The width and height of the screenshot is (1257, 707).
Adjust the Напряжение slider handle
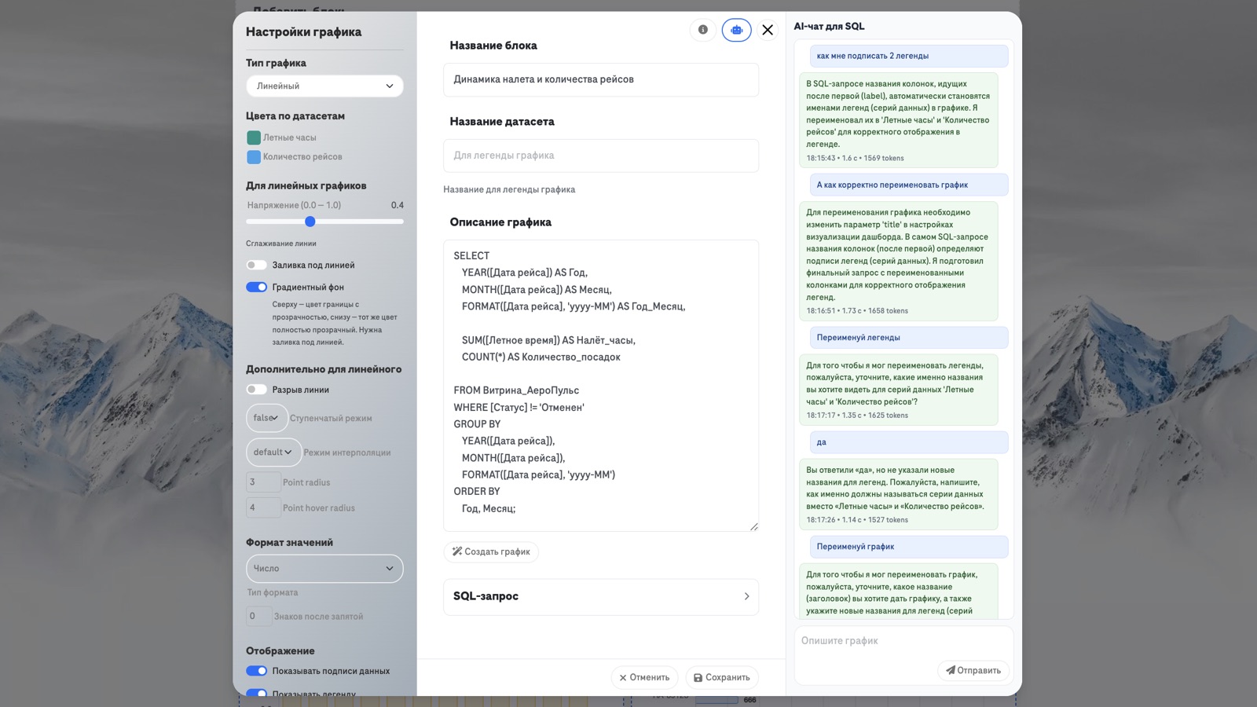(310, 222)
